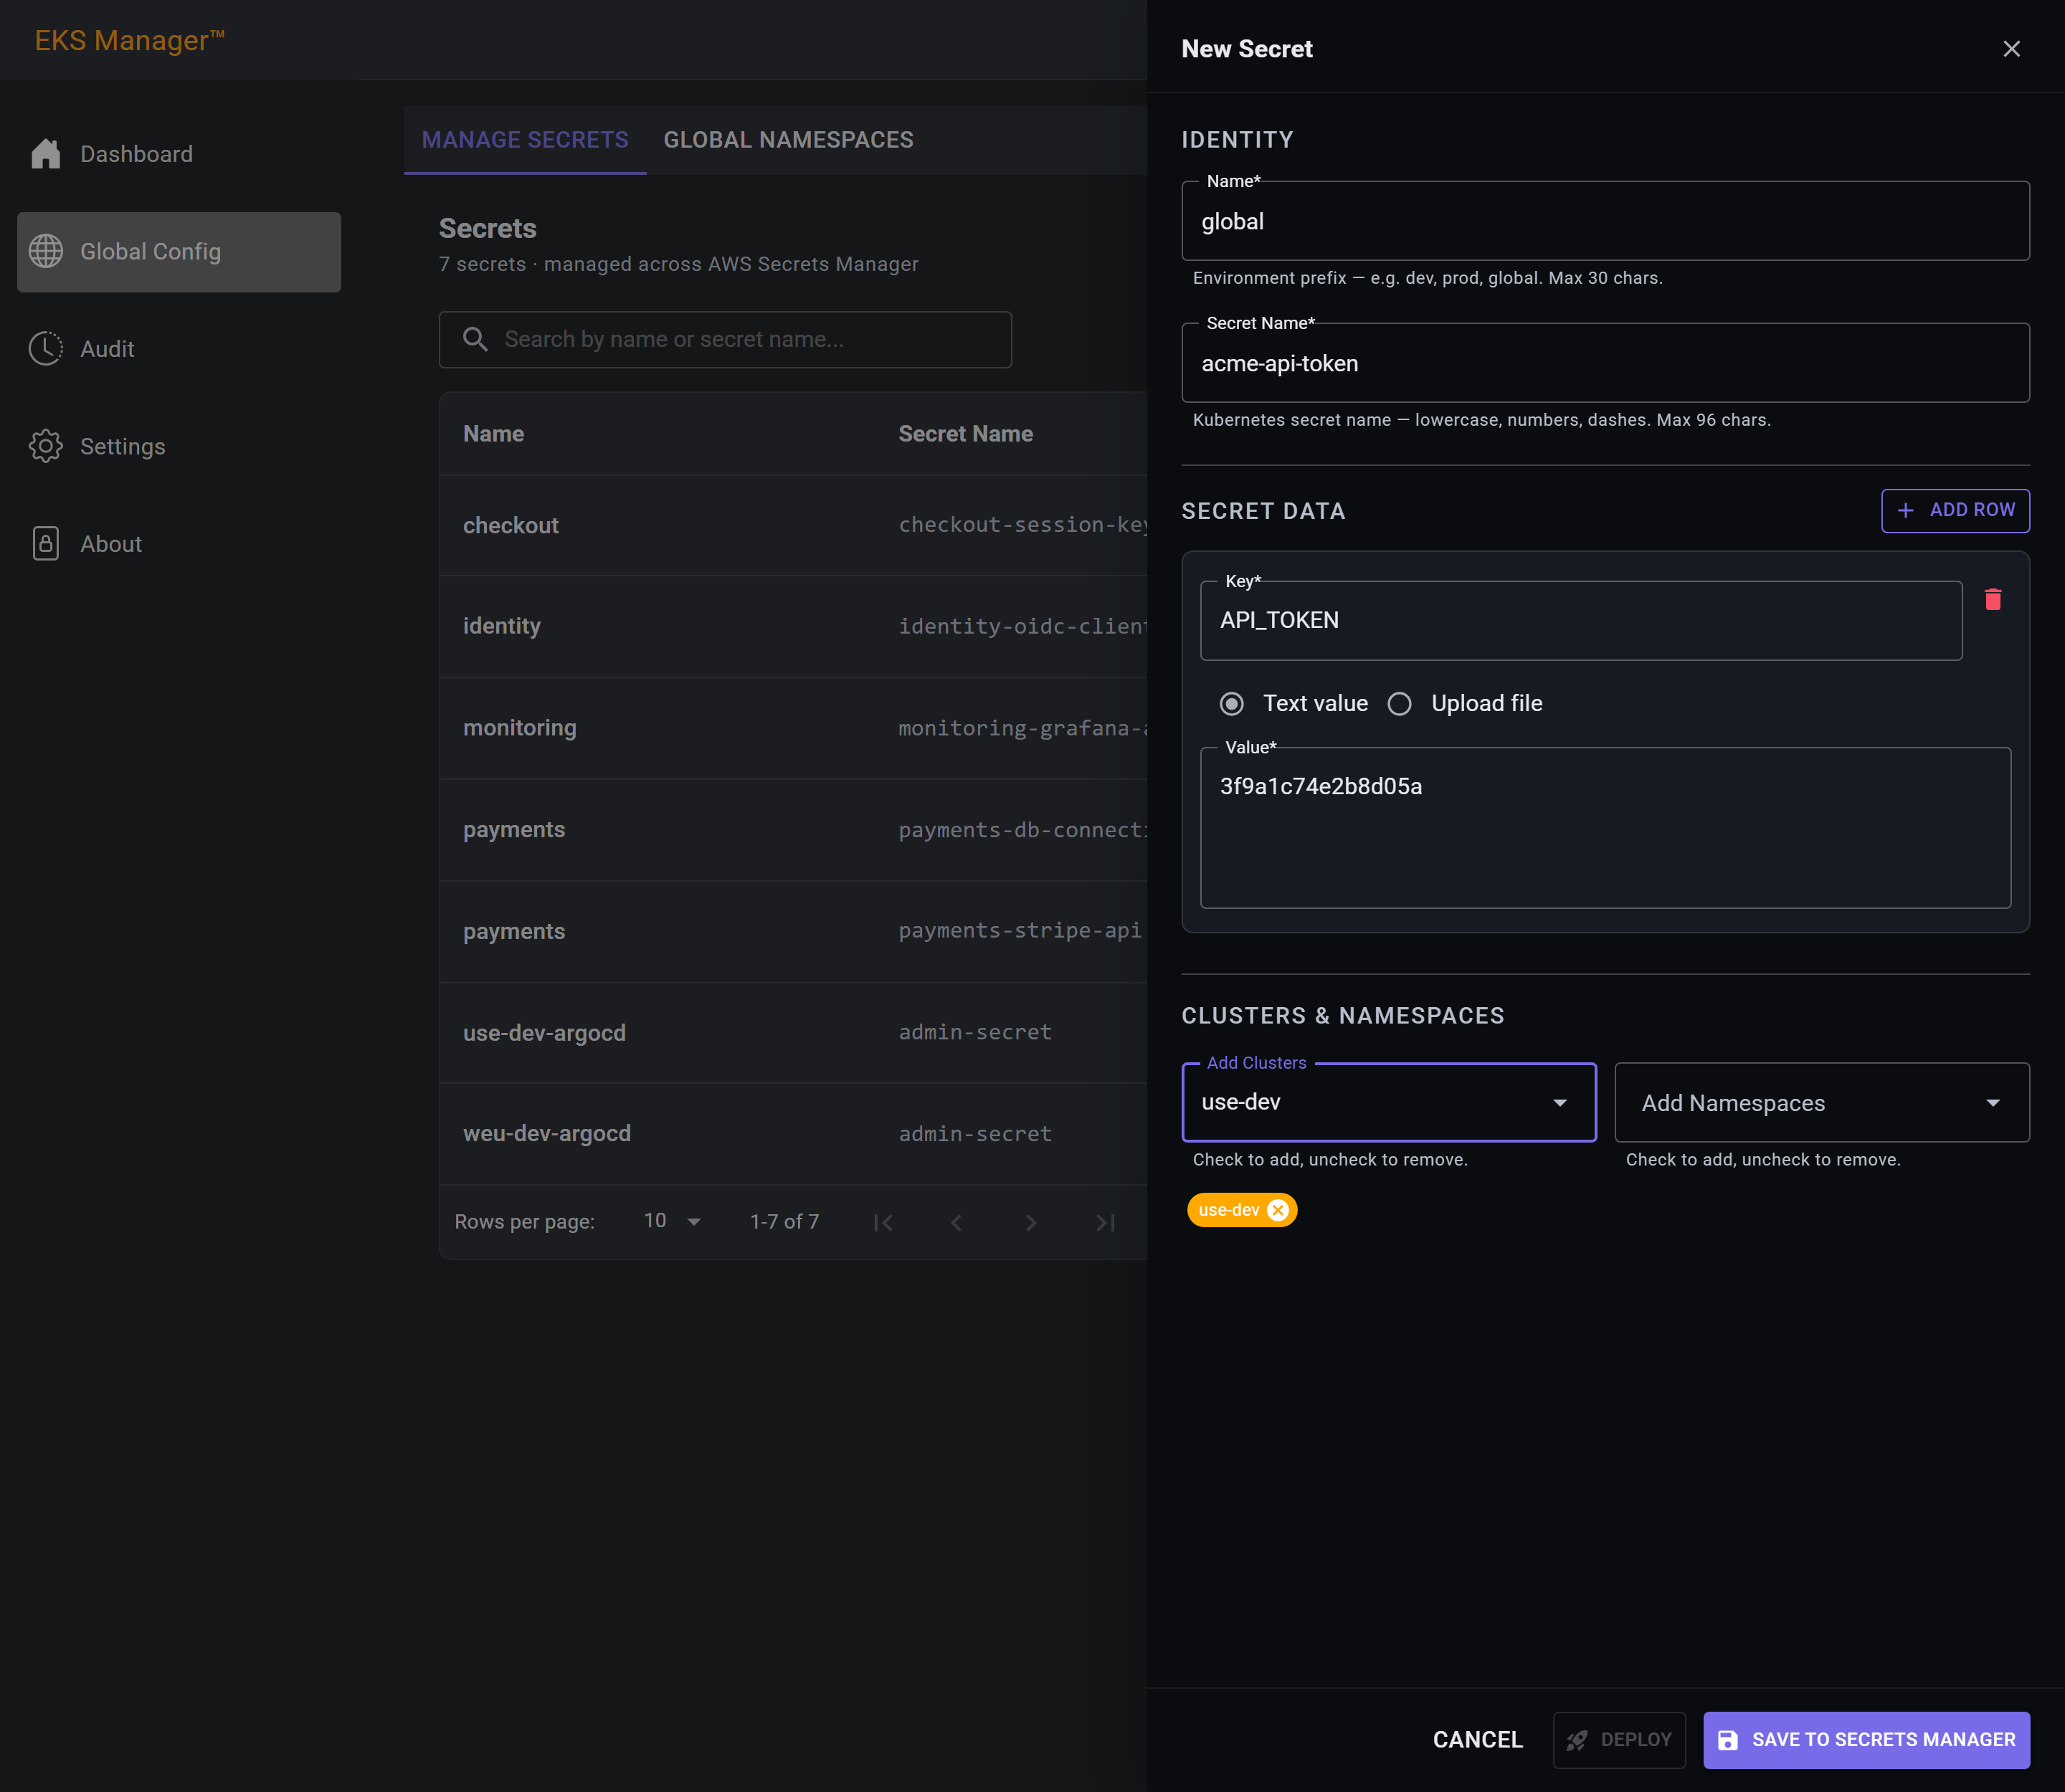Switch to the Global Namespaces tab
Viewport: 2065px width, 1792px height.
[x=789, y=140]
